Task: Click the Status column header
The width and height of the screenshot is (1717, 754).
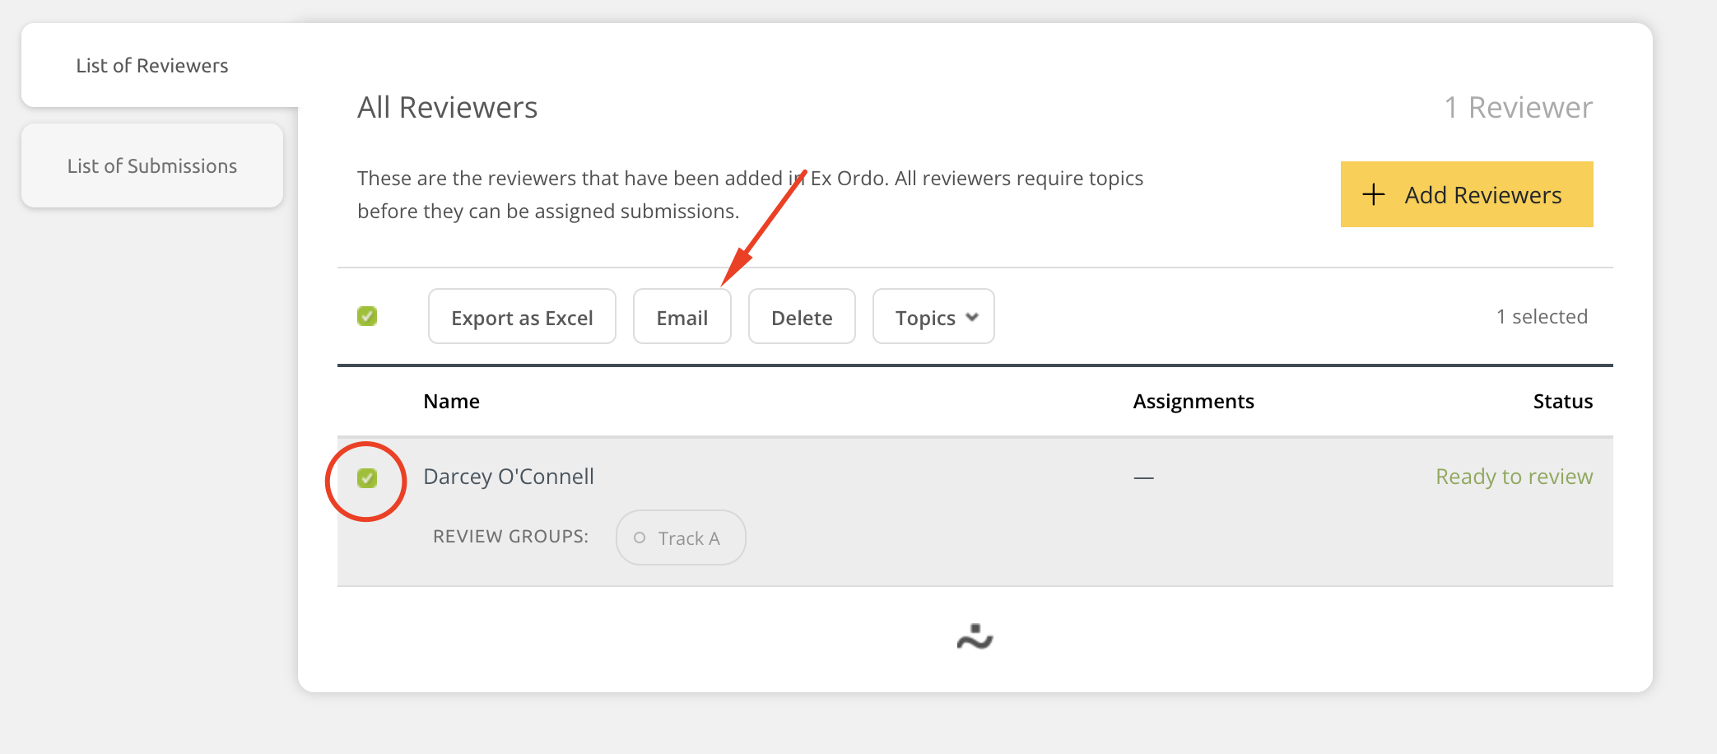Action: click(x=1562, y=401)
